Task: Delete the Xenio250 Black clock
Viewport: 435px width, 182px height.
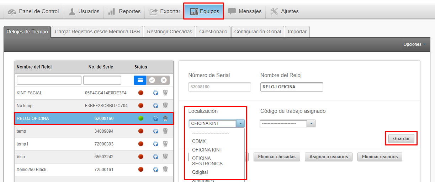Action: click(165, 170)
